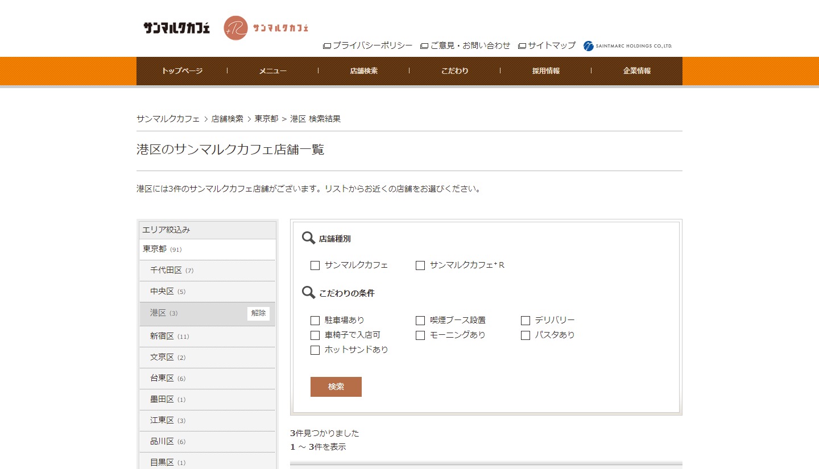
Task: Open メニュー in navigation bar
Action: (273, 71)
